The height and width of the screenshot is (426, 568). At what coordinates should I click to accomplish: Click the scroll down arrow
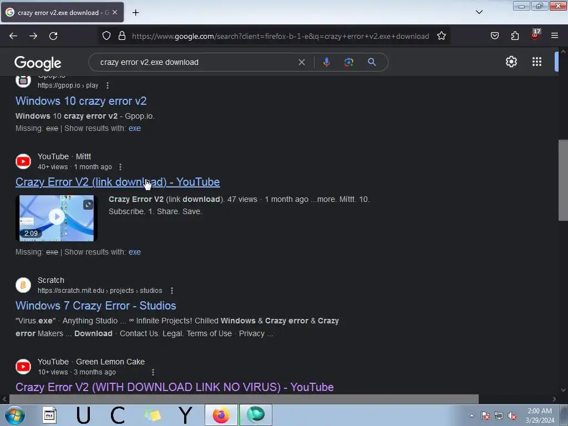[563, 390]
